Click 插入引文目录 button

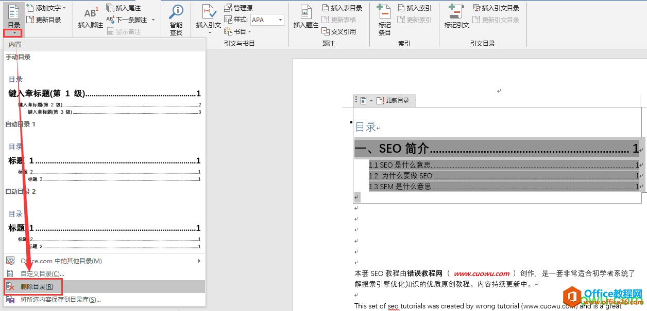497,8
